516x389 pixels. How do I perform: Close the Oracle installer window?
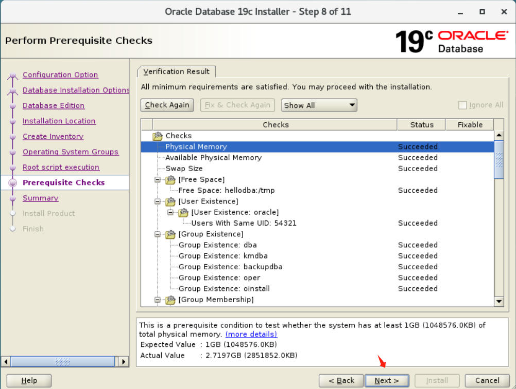504,12
